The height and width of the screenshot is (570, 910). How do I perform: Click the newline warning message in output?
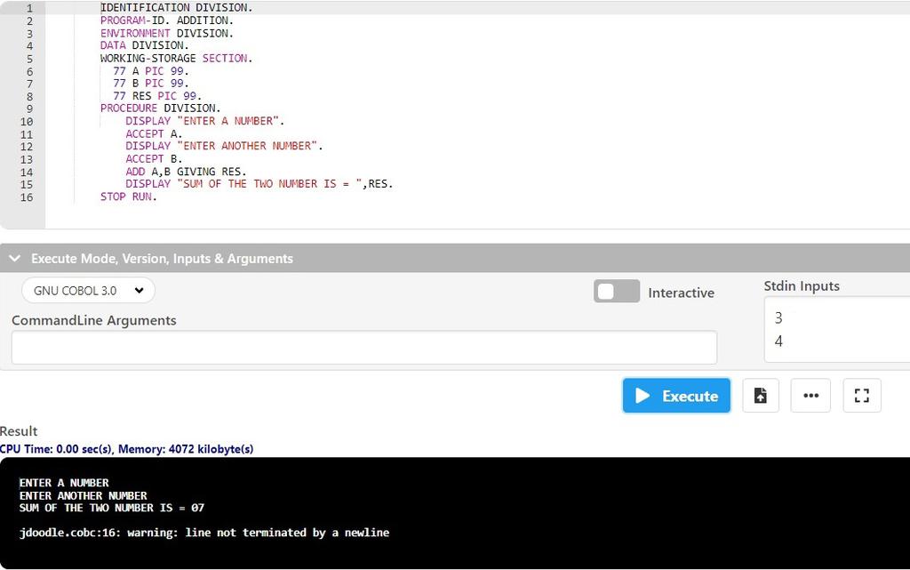[204, 532]
